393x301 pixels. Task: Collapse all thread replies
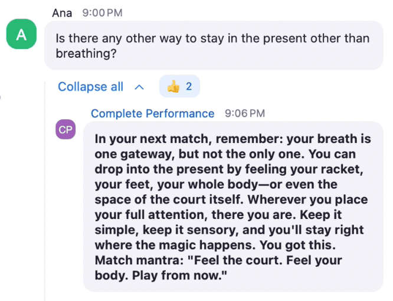click(x=90, y=87)
